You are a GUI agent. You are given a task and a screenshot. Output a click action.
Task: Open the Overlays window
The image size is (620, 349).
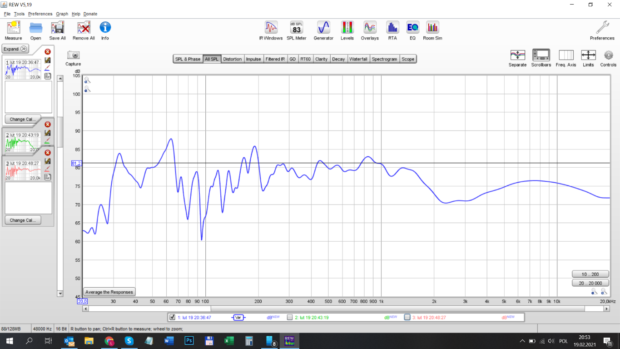click(370, 27)
